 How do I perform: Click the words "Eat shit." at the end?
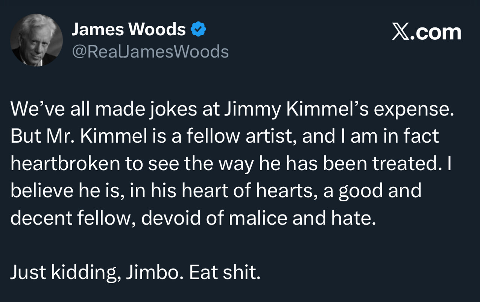[225, 272]
